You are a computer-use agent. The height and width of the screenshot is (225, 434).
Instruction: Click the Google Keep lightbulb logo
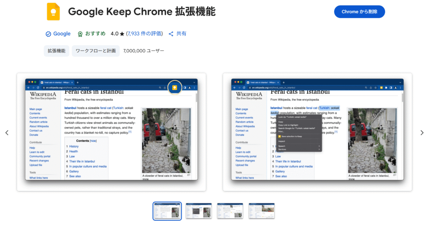[53, 11]
